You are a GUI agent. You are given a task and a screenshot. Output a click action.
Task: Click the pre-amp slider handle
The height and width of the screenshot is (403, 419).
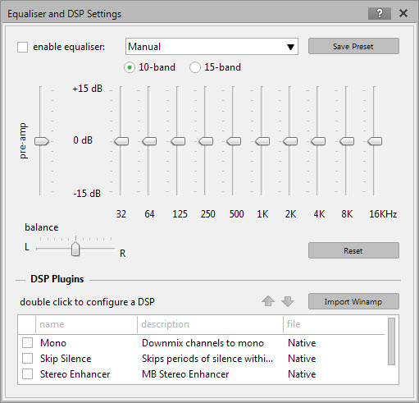tap(42, 141)
